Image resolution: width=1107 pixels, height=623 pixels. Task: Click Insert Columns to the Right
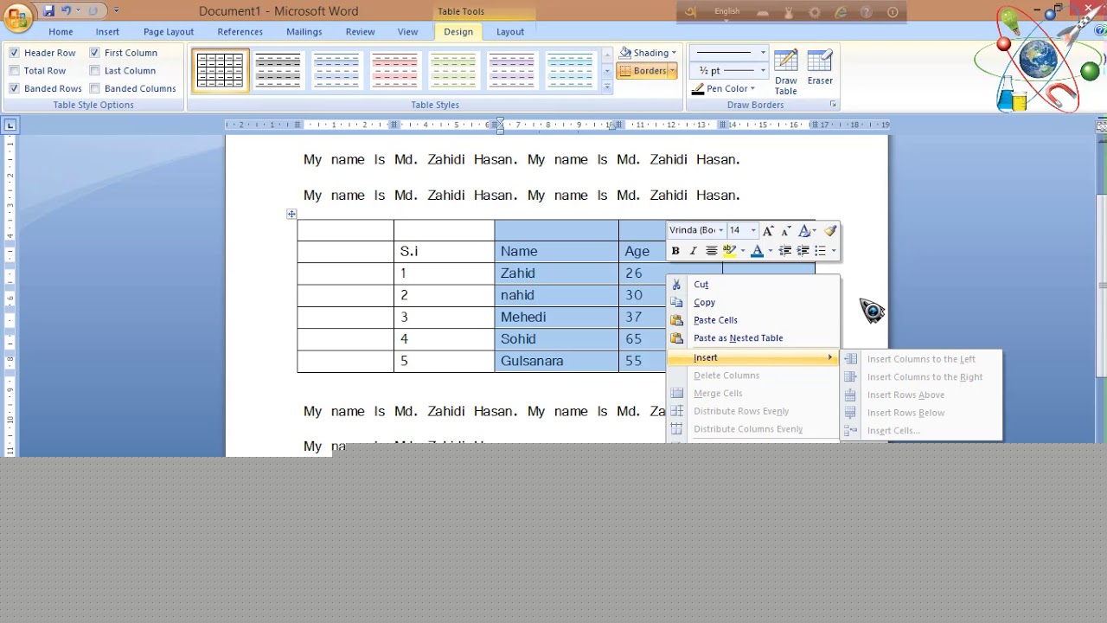(x=921, y=377)
